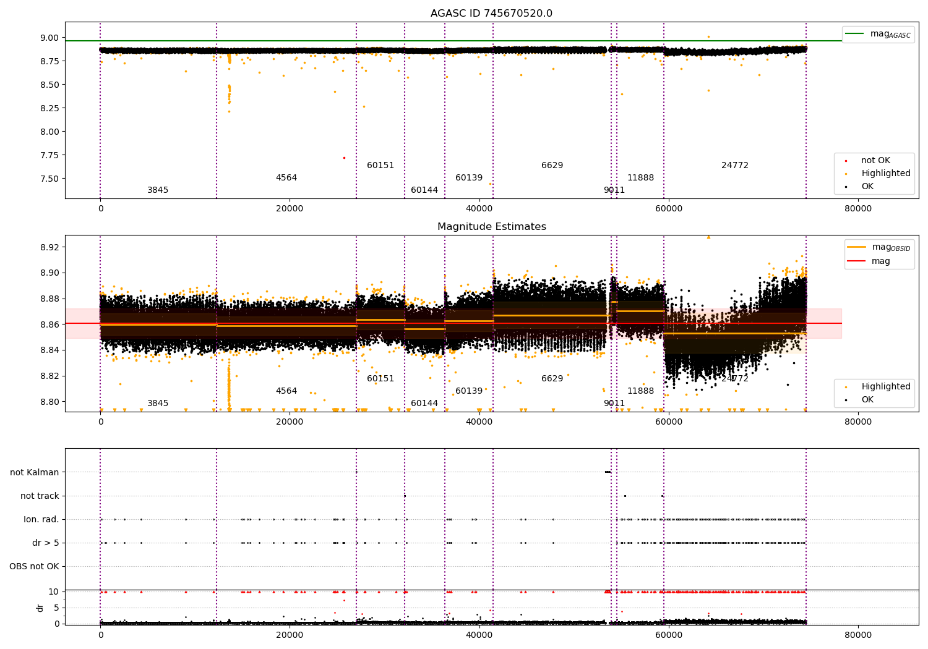Click OBSID label 3845 in Magnitude Estimates plot
The image size is (928, 649).
coord(158,404)
